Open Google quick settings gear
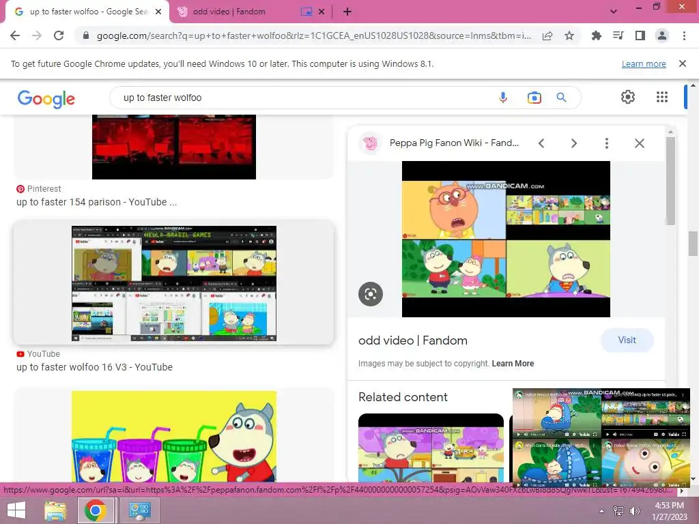The height and width of the screenshot is (524, 699). [628, 97]
